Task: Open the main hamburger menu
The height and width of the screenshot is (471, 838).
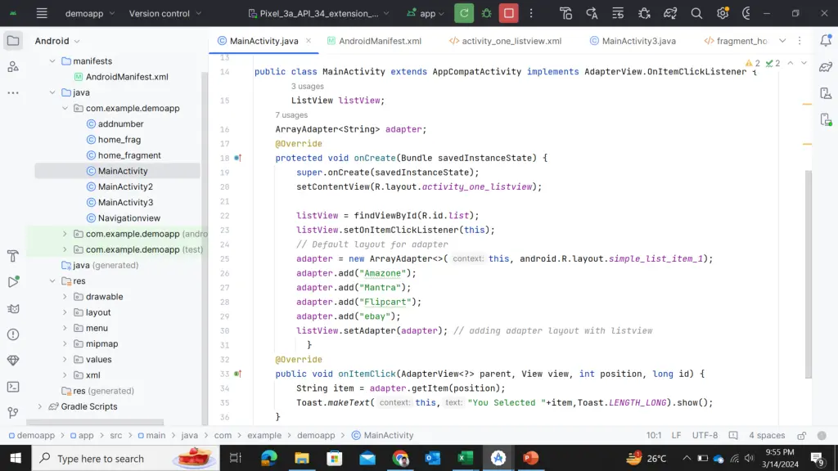Action: (42, 13)
